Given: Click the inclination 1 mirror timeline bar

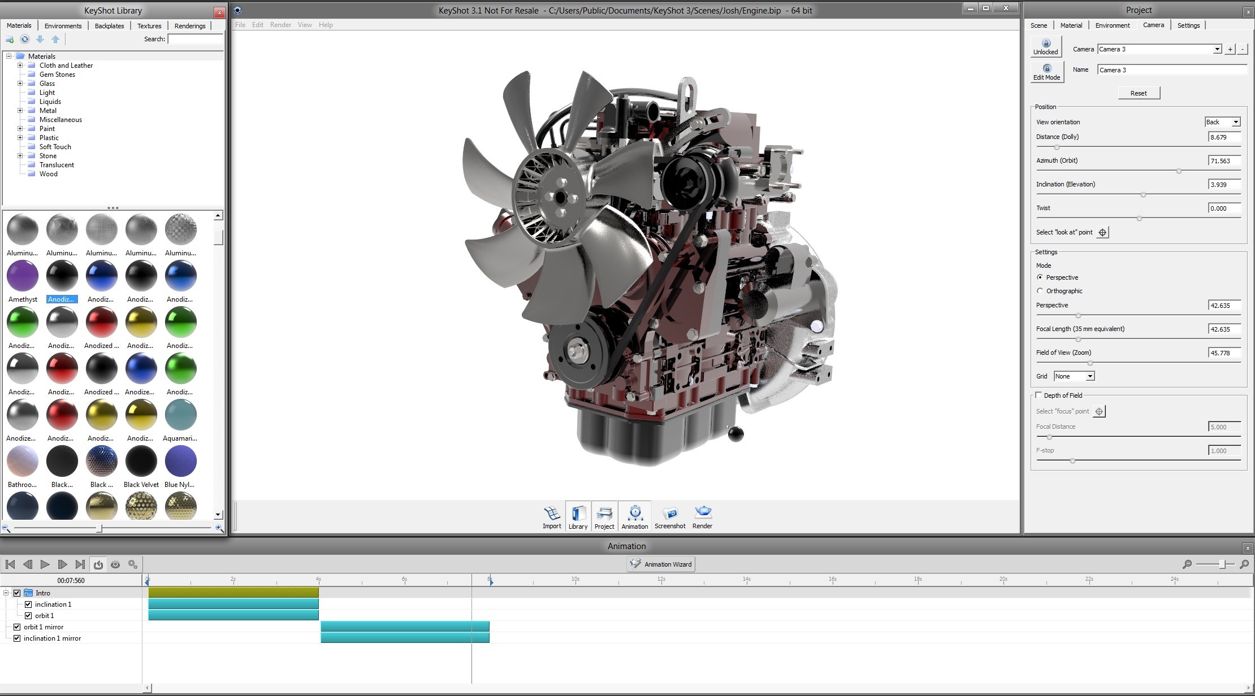Looking at the screenshot, I should tap(405, 638).
